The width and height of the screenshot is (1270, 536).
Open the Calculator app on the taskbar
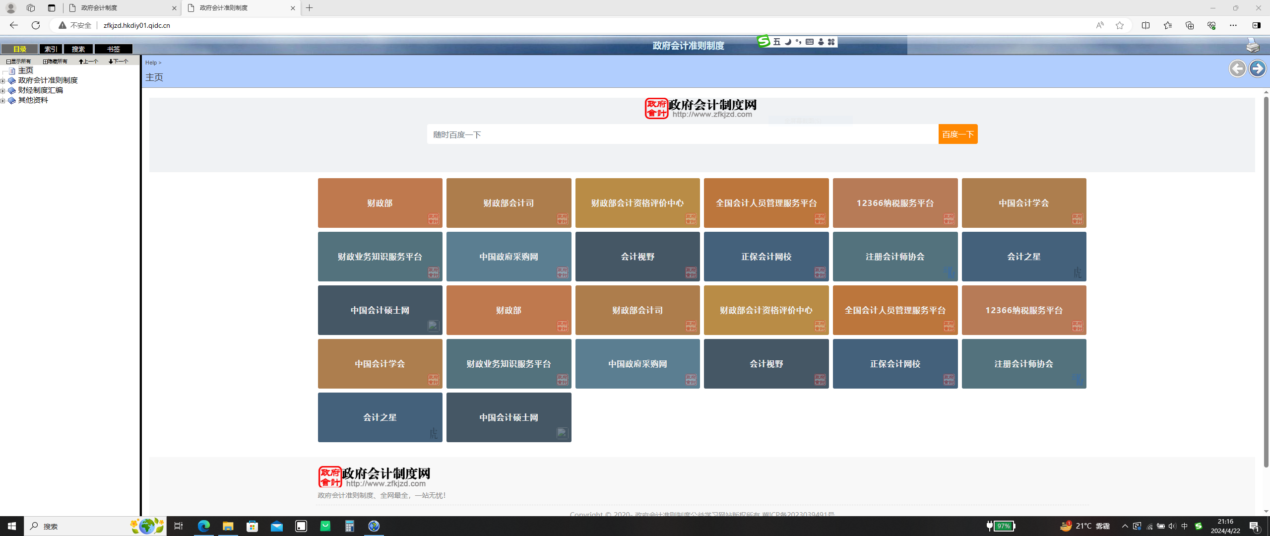tap(350, 526)
